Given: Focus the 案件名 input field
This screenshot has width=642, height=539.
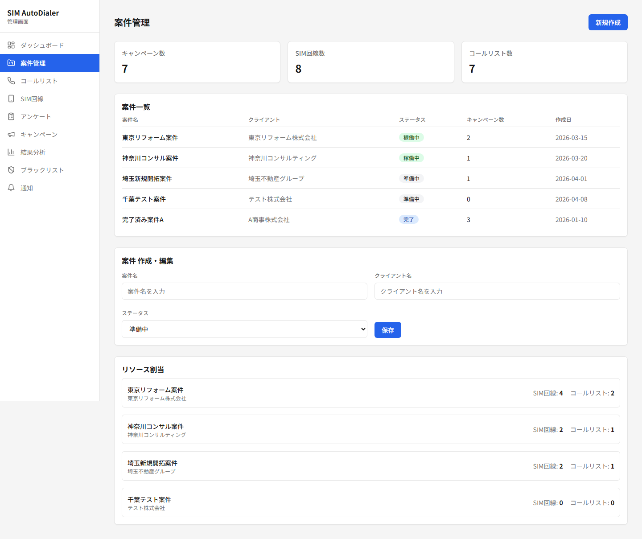Looking at the screenshot, I should (x=244, y=291).
